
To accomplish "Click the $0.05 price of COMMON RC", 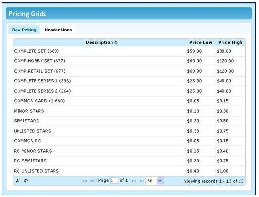I will [193, 141].
